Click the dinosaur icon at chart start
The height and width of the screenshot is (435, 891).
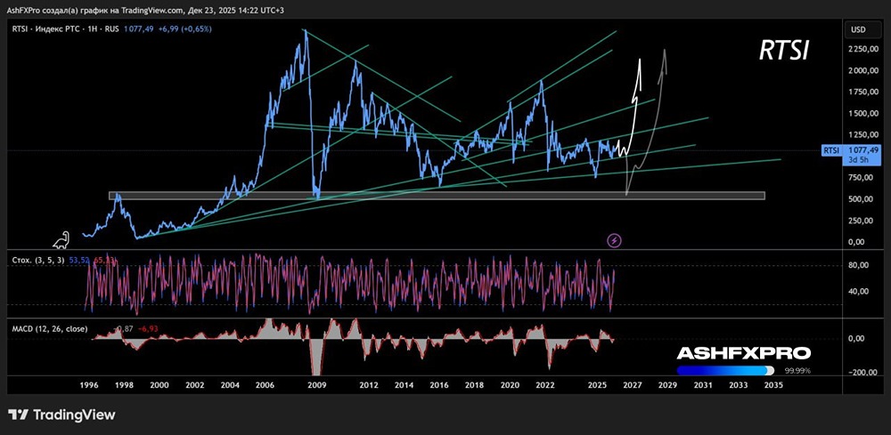(x=61, y=240)
